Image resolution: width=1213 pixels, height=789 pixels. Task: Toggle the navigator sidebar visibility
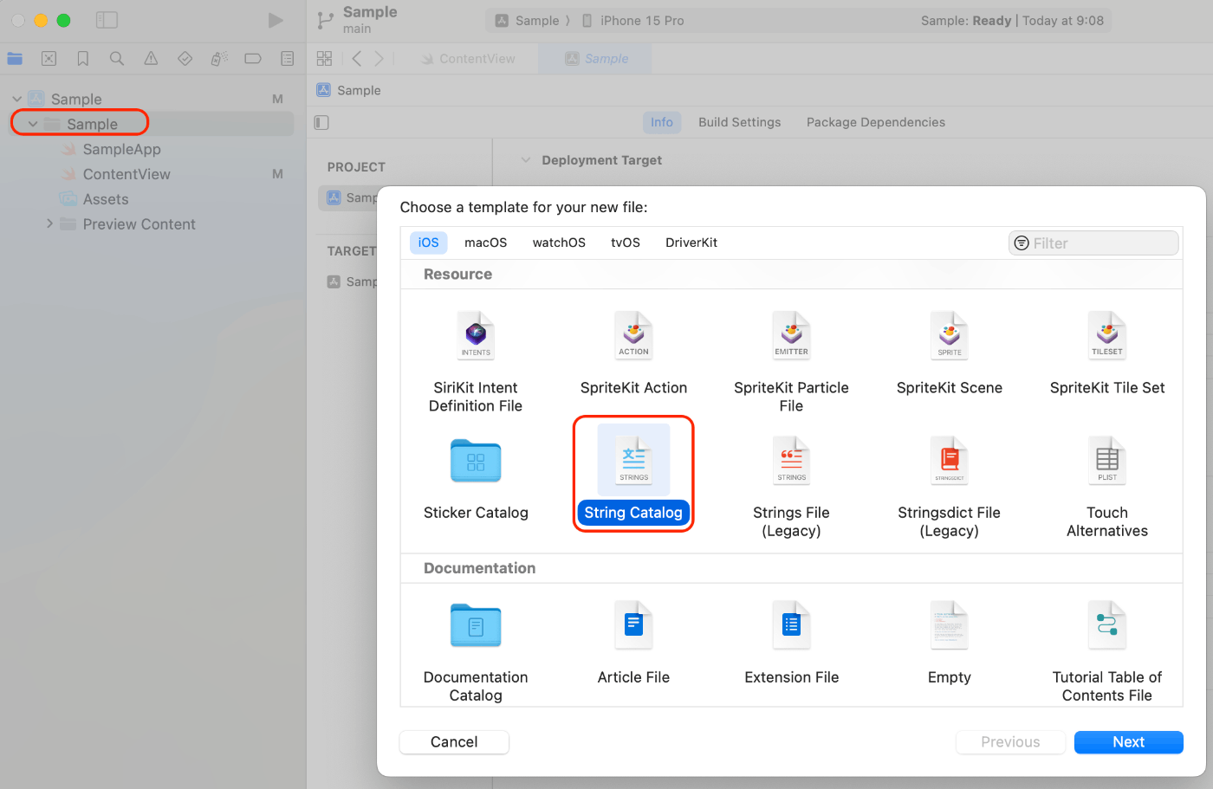click(x=107, y=20)
